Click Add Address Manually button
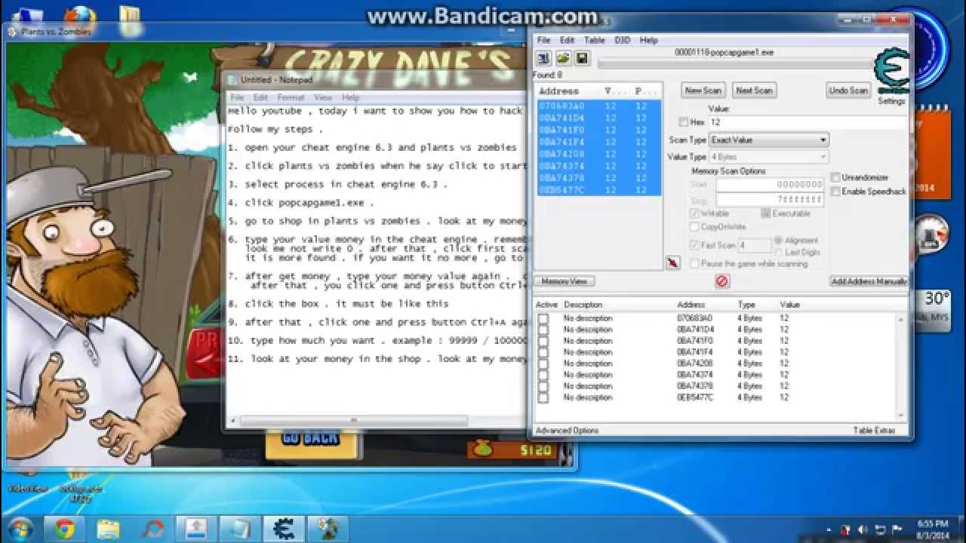The image size is (966, 543). point(869,281)
